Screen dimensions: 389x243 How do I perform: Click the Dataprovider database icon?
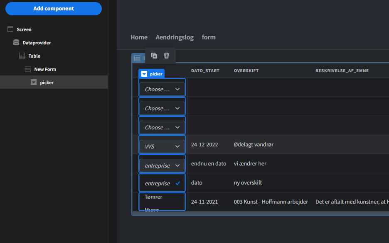[x=16, y=42]
